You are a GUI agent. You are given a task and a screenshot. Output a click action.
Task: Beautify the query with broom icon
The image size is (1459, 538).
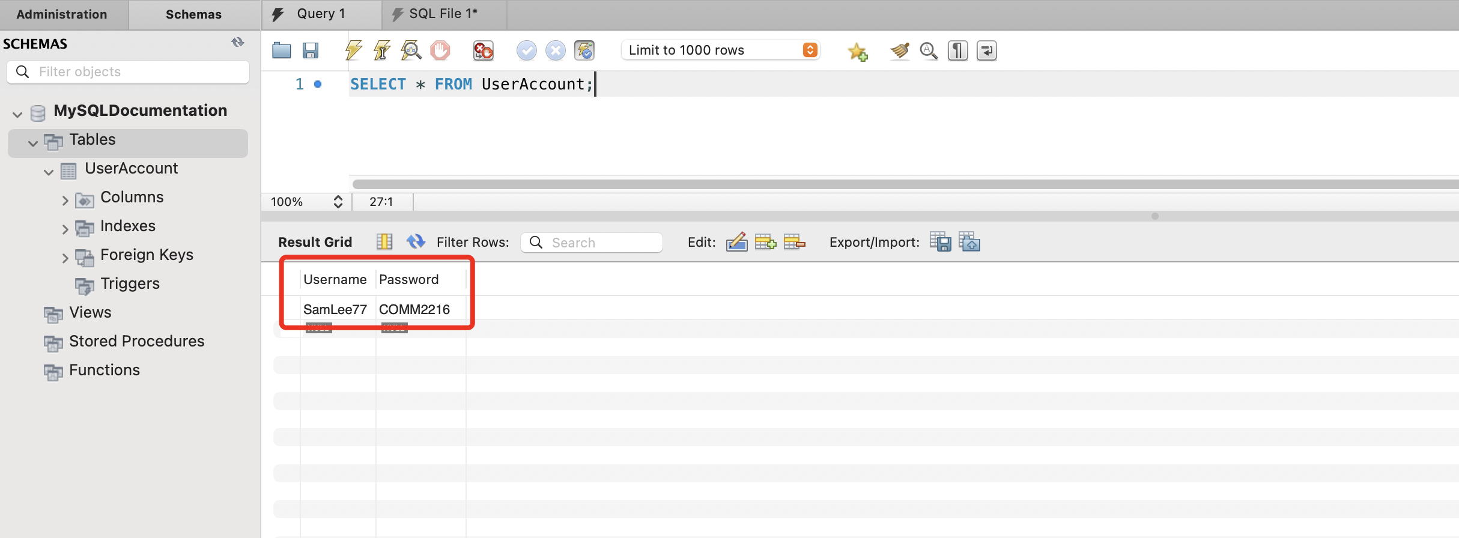899,50
